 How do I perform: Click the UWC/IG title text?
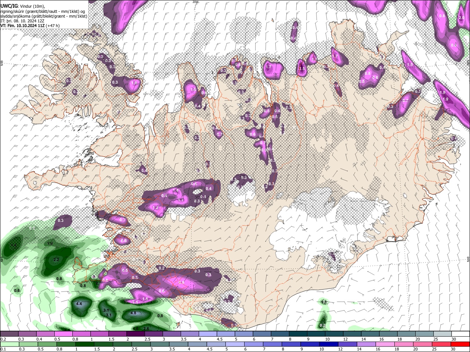9,6
